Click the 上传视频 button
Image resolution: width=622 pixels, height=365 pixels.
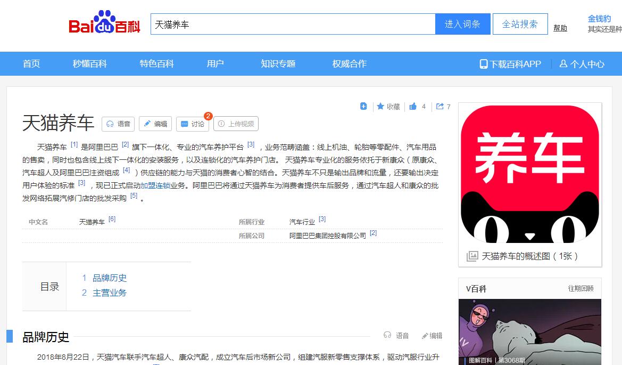pos(236,124)
